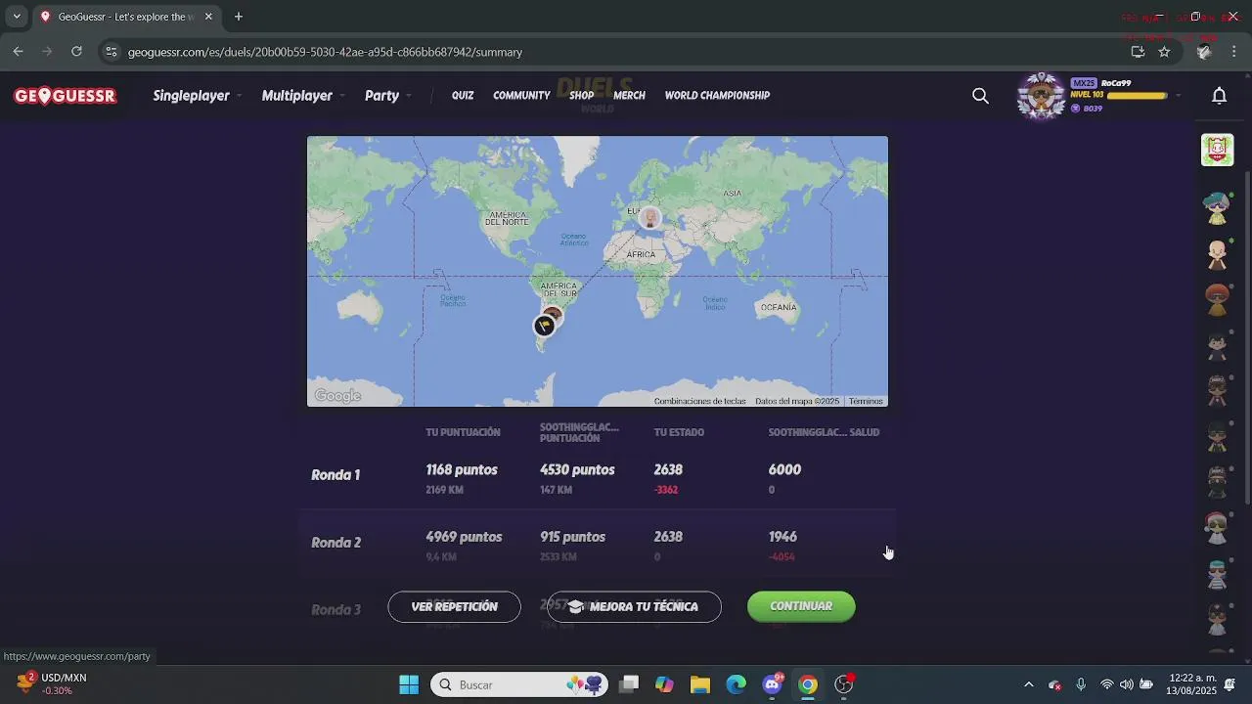Open the Combinaciones de teclas link on map
This screenshot has height=704, width=1252.
(699, 402)
